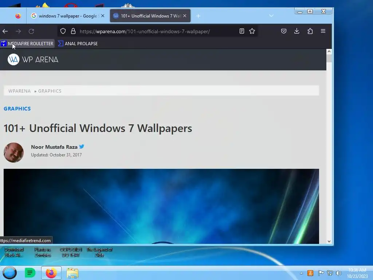This screenshot has height=280, width=373.
Task: Click the network tray icon
Action: 330,273
